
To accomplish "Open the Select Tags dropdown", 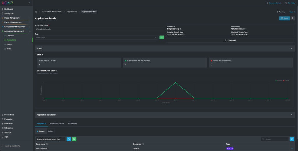I will point(96,37).
